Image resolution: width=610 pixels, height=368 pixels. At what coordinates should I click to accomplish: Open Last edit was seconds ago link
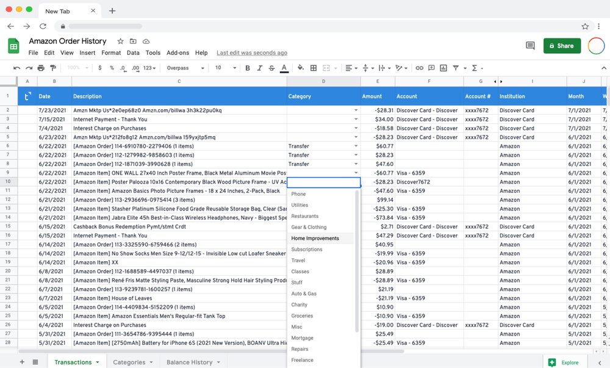click(252, 53)
